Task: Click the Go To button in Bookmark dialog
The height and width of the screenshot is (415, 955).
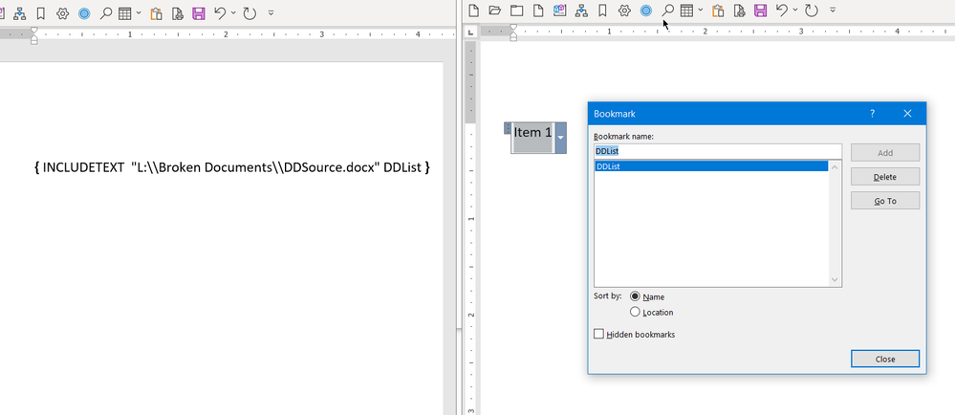Action: 885,201
